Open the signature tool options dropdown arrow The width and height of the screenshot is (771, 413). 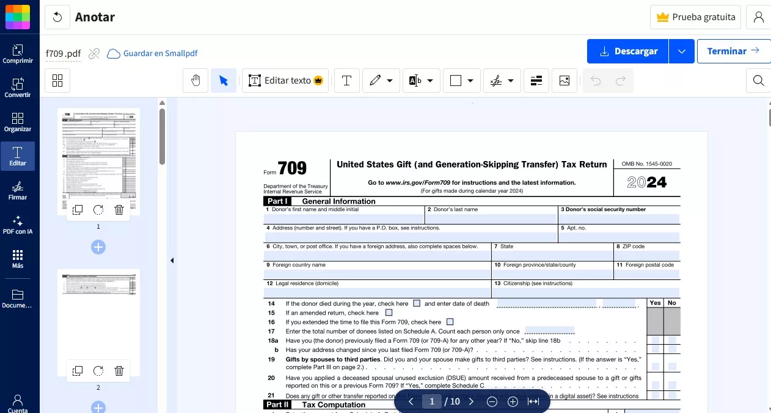click(510, 81)
